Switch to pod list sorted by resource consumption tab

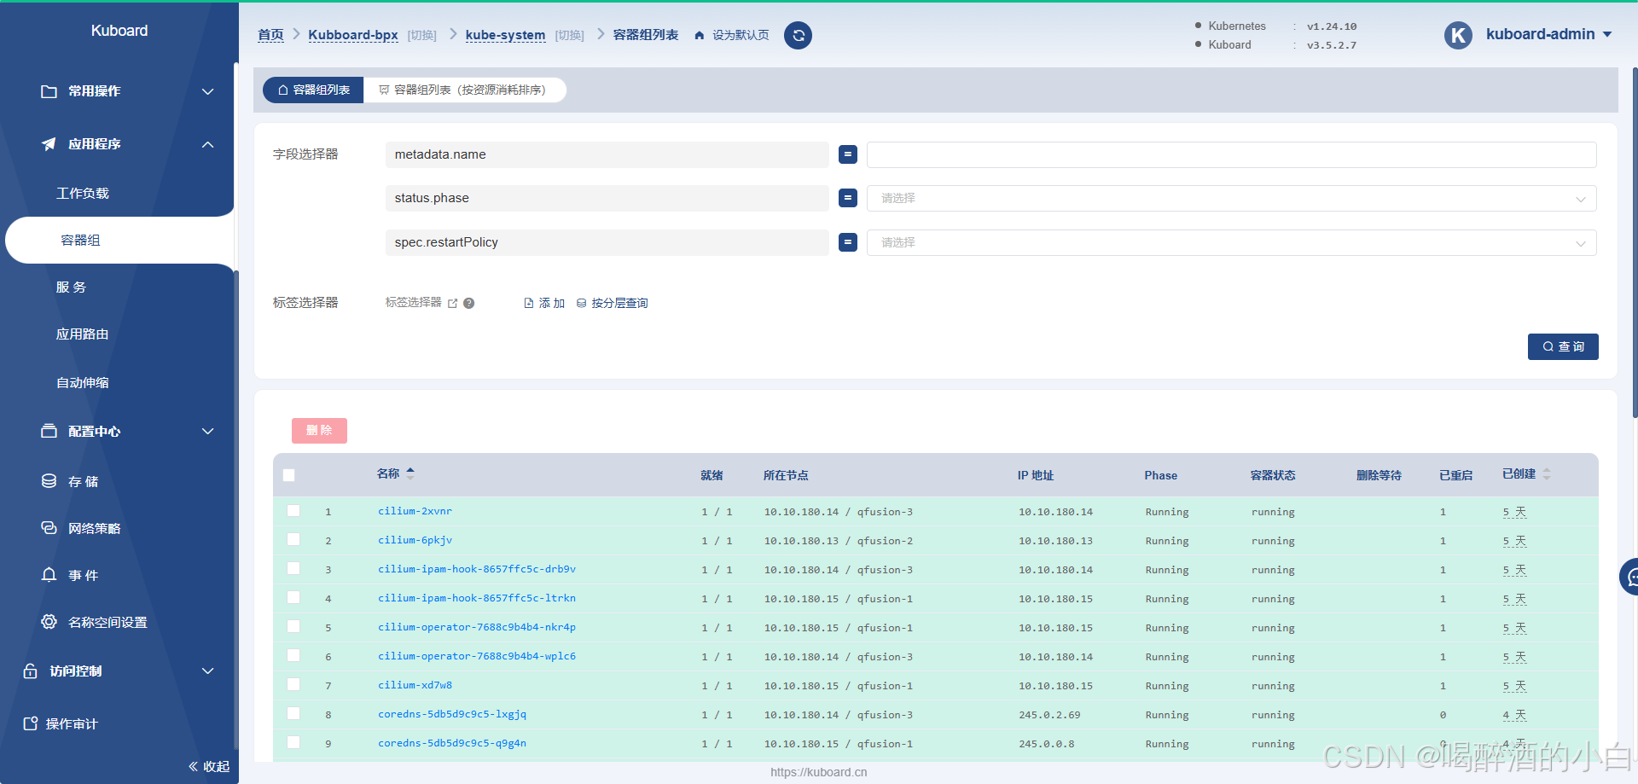(463, 90)
